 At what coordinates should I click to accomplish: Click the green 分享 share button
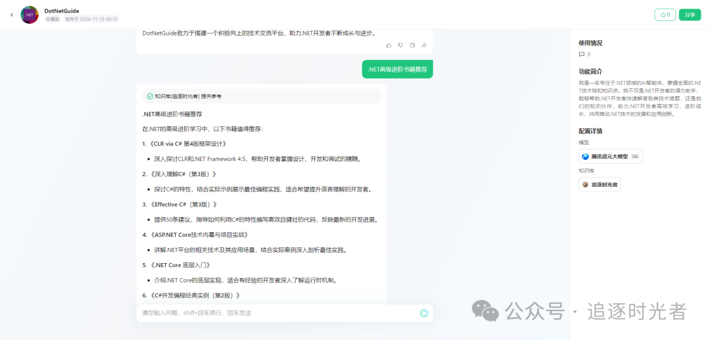coord(690,15)
